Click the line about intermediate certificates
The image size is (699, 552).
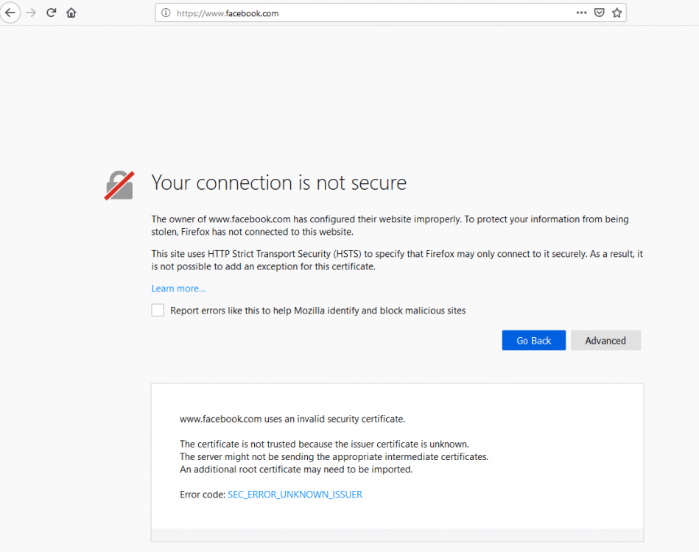334,456
